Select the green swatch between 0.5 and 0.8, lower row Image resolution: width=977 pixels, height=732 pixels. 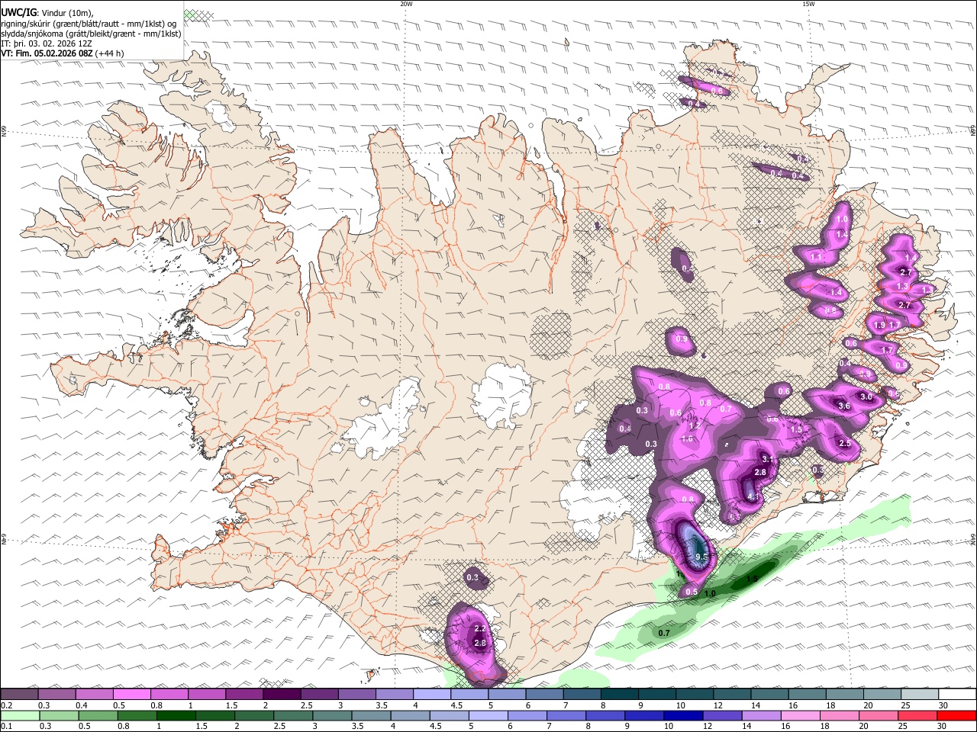(x=98, y=716)
